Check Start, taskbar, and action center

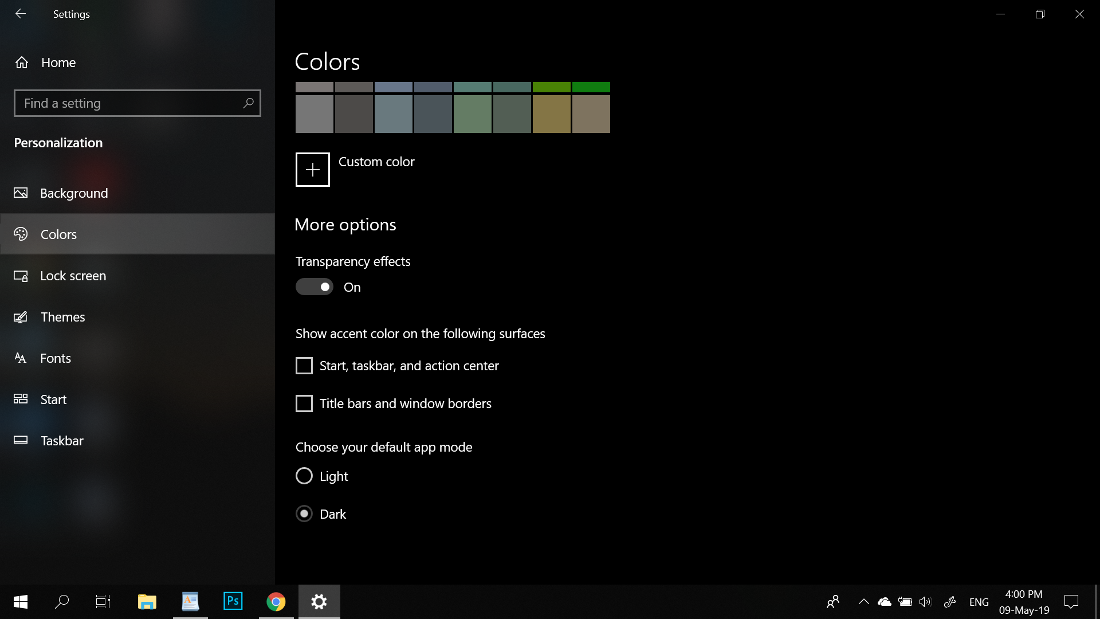(304, 366)
